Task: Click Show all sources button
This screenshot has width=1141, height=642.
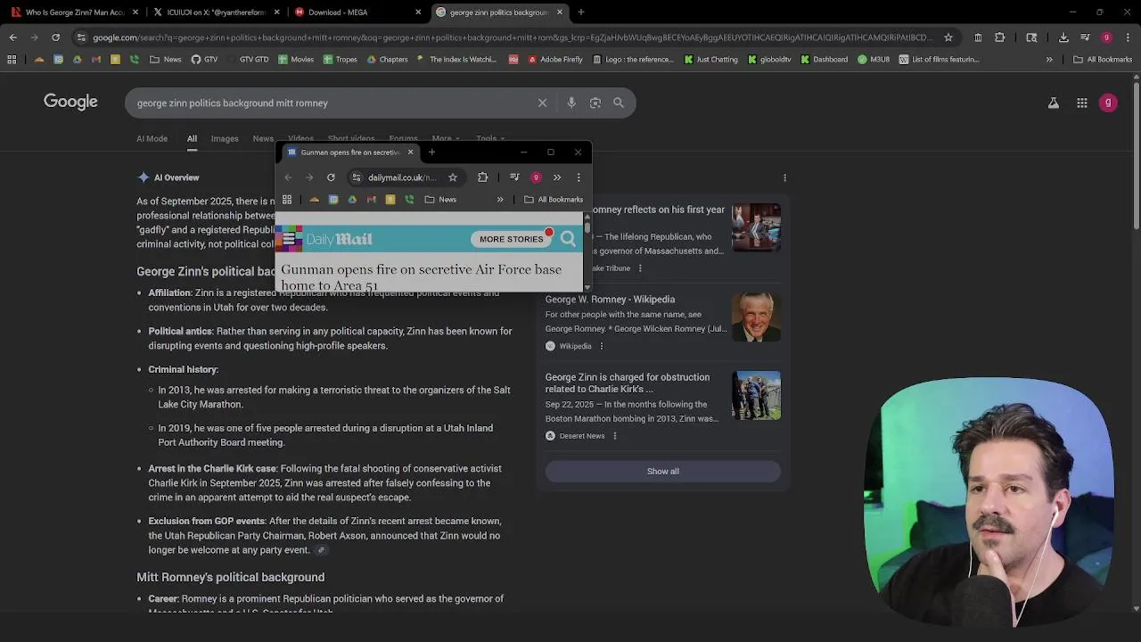Action: tap(663, 471)
